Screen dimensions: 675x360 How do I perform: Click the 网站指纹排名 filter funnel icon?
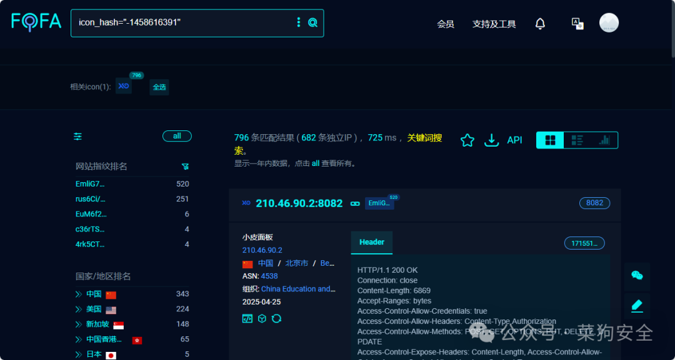click(185, 167)
